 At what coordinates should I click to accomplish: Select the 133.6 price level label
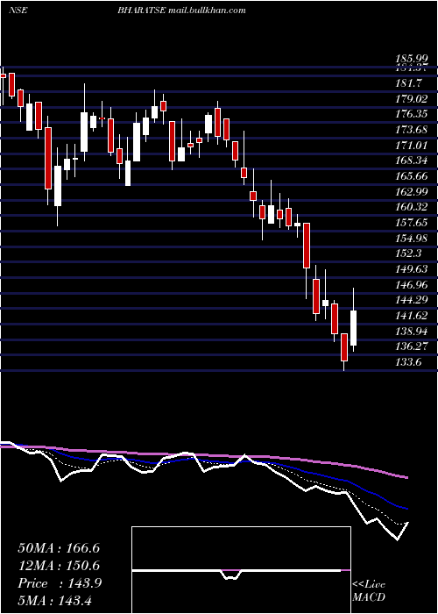point(408,362)
